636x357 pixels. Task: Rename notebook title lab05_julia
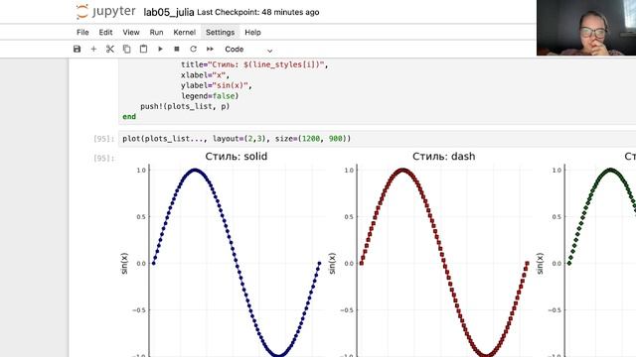169,12
